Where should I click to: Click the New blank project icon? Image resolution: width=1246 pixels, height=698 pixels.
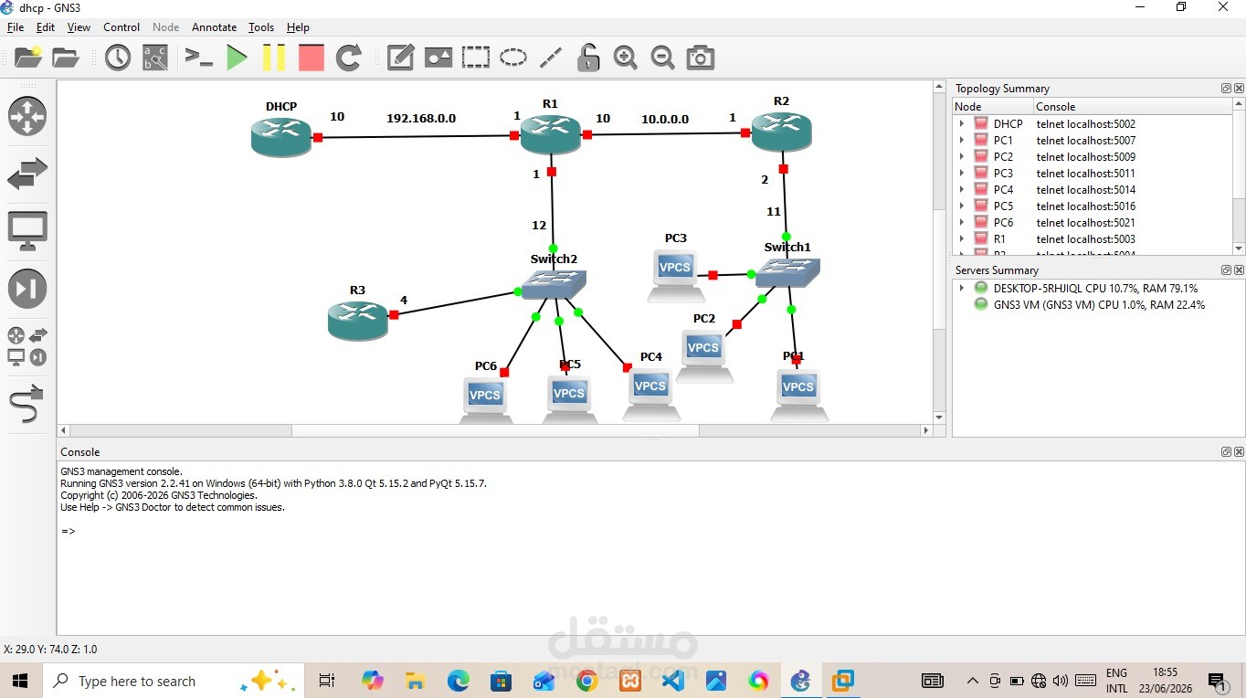(x=27, y=58)
